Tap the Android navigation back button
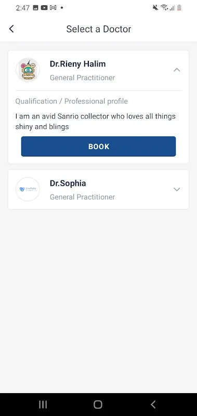Viewport: 197px width, 416px height. click(x=153, y=405)
